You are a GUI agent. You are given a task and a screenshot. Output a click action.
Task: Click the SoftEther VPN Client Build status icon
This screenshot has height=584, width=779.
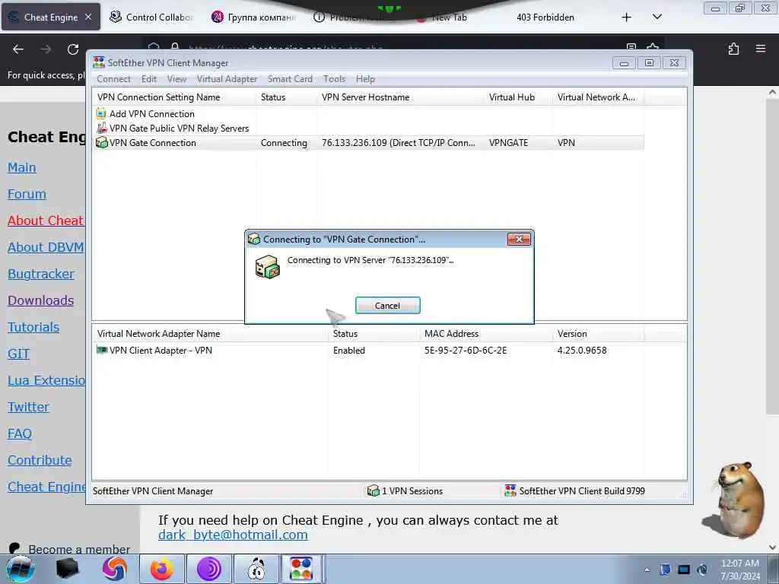pyautogui.click(x=510, y=490)
